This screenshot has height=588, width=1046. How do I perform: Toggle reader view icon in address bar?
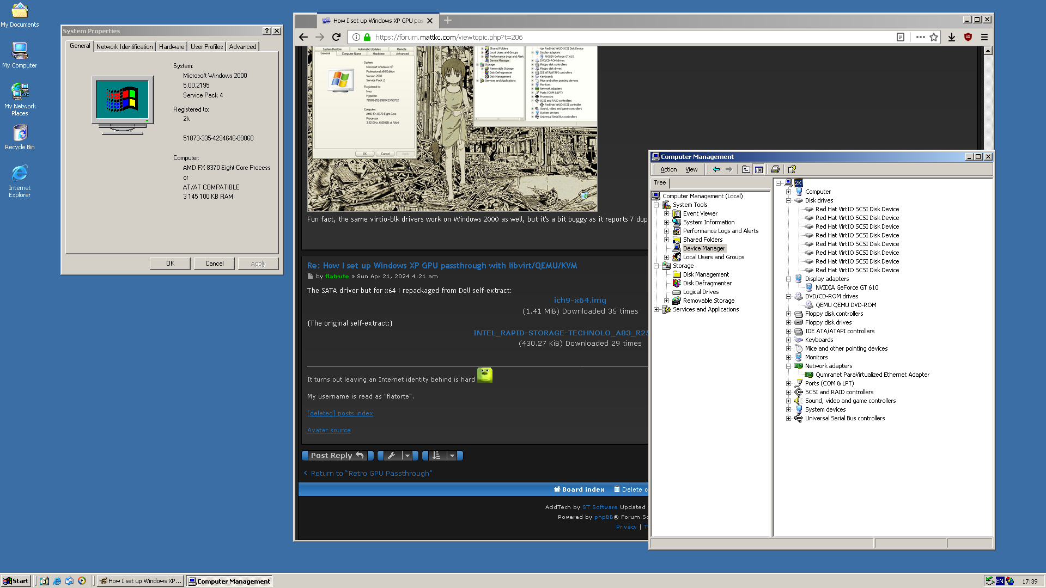click(901, 37)
